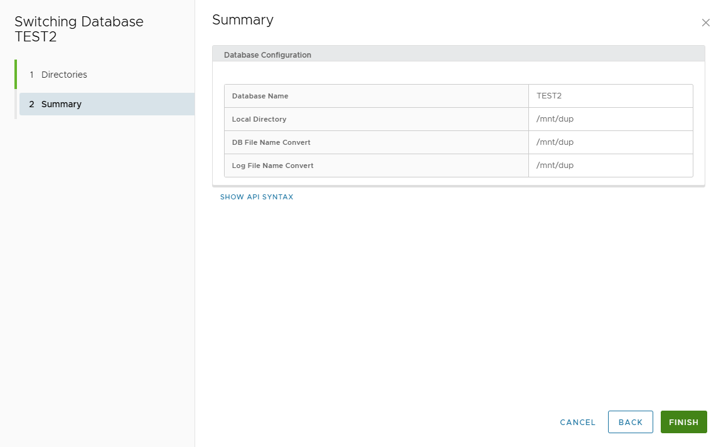Click the Local Directory /mnt/dup value
Screen dimensions: 721x447
coord(555,119)
